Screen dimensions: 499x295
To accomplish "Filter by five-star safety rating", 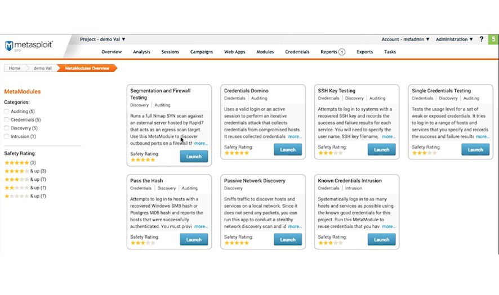I will click(16, 162).
